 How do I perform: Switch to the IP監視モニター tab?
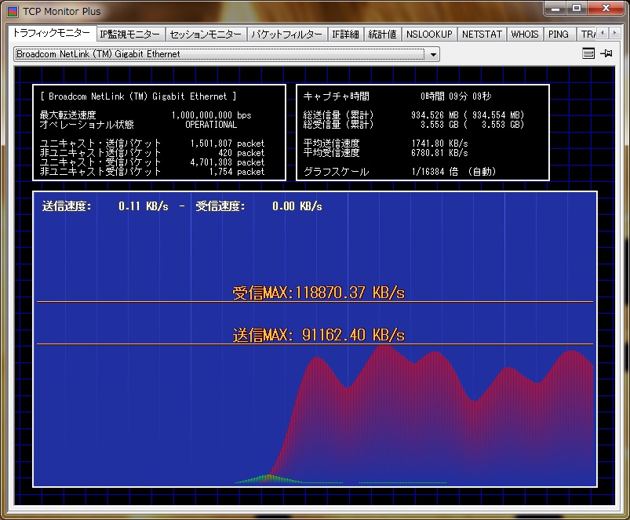pyautogui.click(x=130, y=35)
